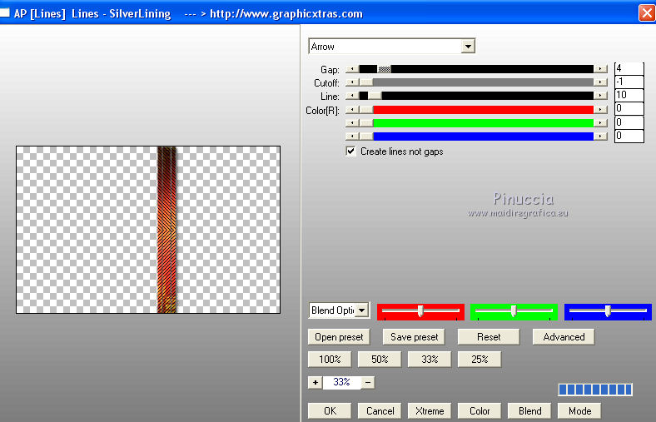Confirm with the OK button
The width and height of the screenshot is (656, 422).
pos(330,411)
